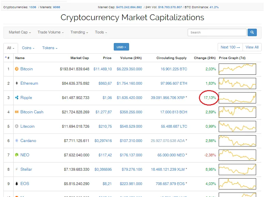
Task: Open the Litecoin coin page link
Action: click(x=27, y=126)
